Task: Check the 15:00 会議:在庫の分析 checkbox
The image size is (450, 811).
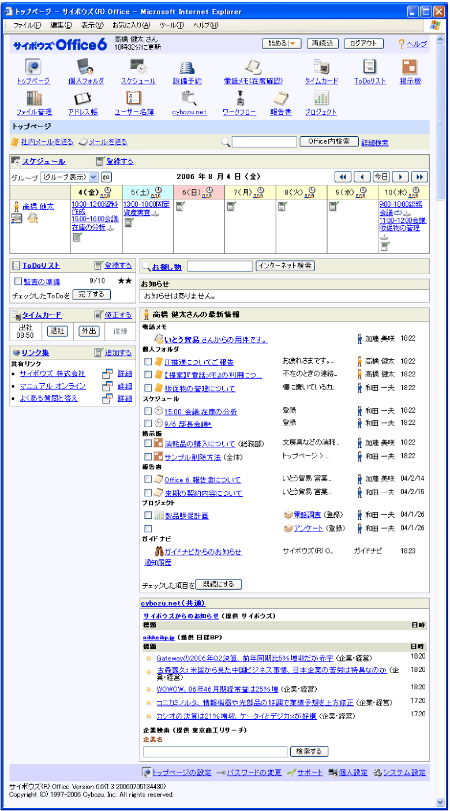Action: click(148, 411)
